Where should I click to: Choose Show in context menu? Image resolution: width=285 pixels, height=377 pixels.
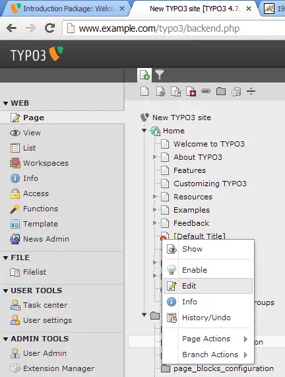(x=208, y=249)
